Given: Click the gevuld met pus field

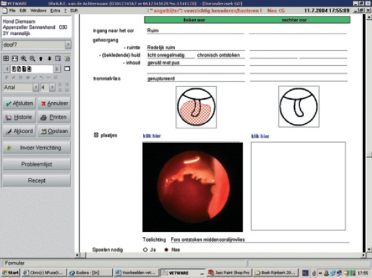Looking at the screenshot, I should (196, 63).
